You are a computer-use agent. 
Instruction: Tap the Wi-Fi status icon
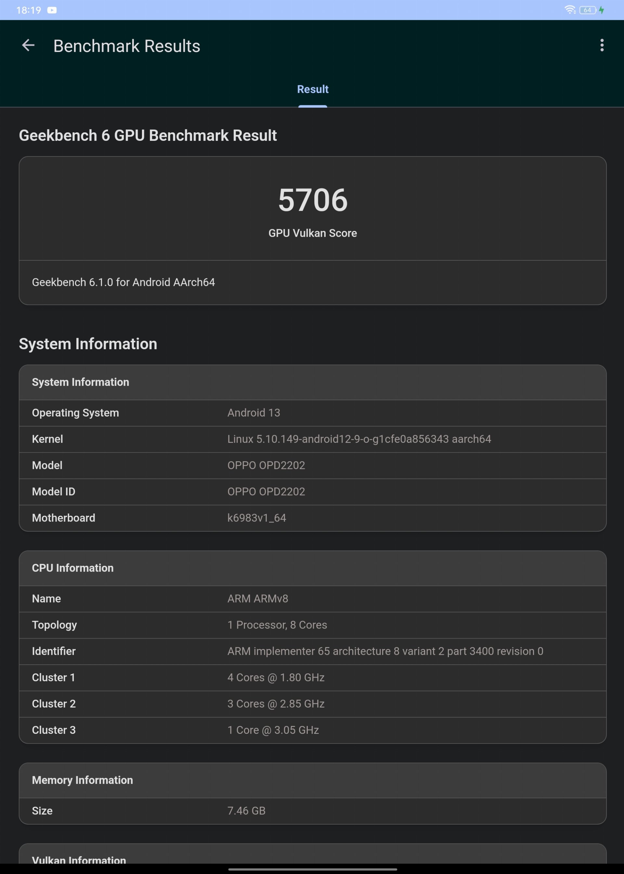(x=570, y=10)
